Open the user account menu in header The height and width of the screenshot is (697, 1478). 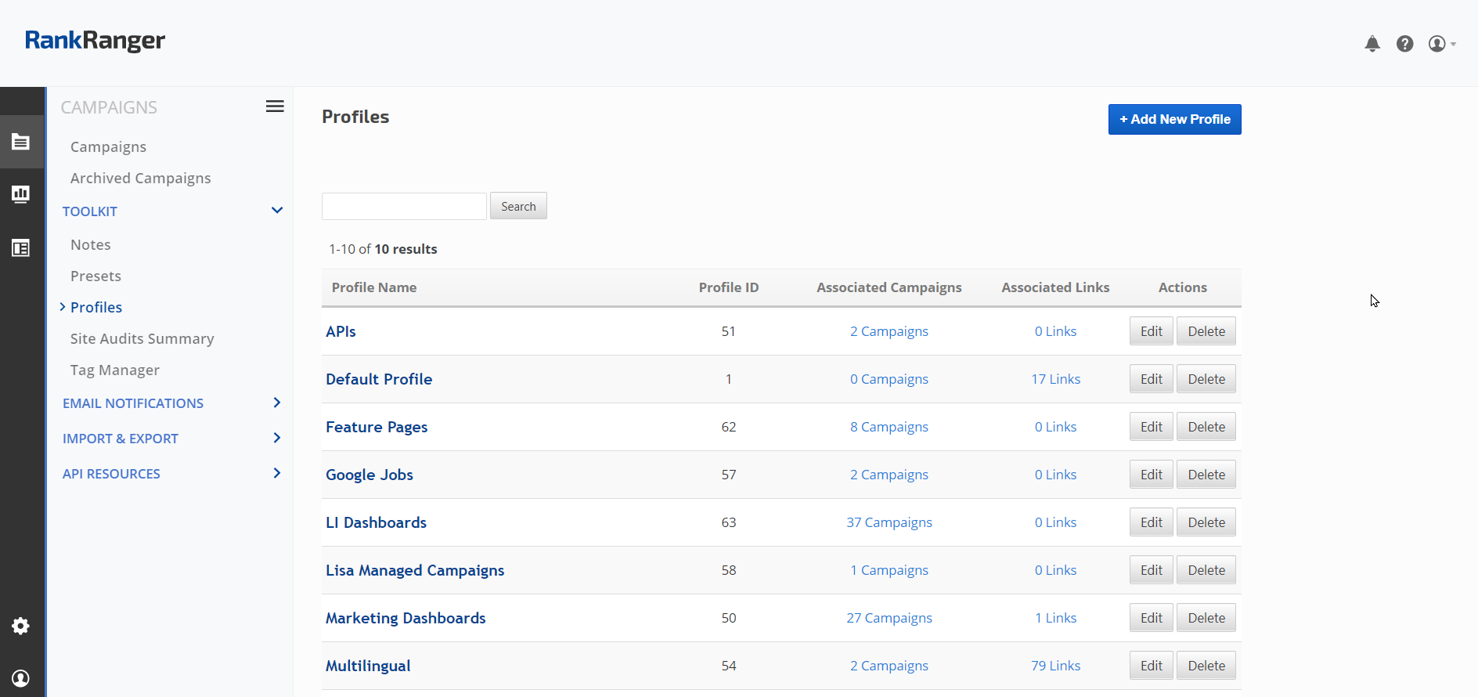(1440, 44)
